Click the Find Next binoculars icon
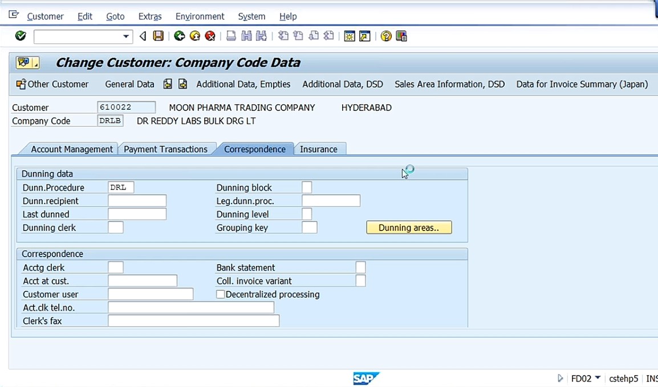 262,36
